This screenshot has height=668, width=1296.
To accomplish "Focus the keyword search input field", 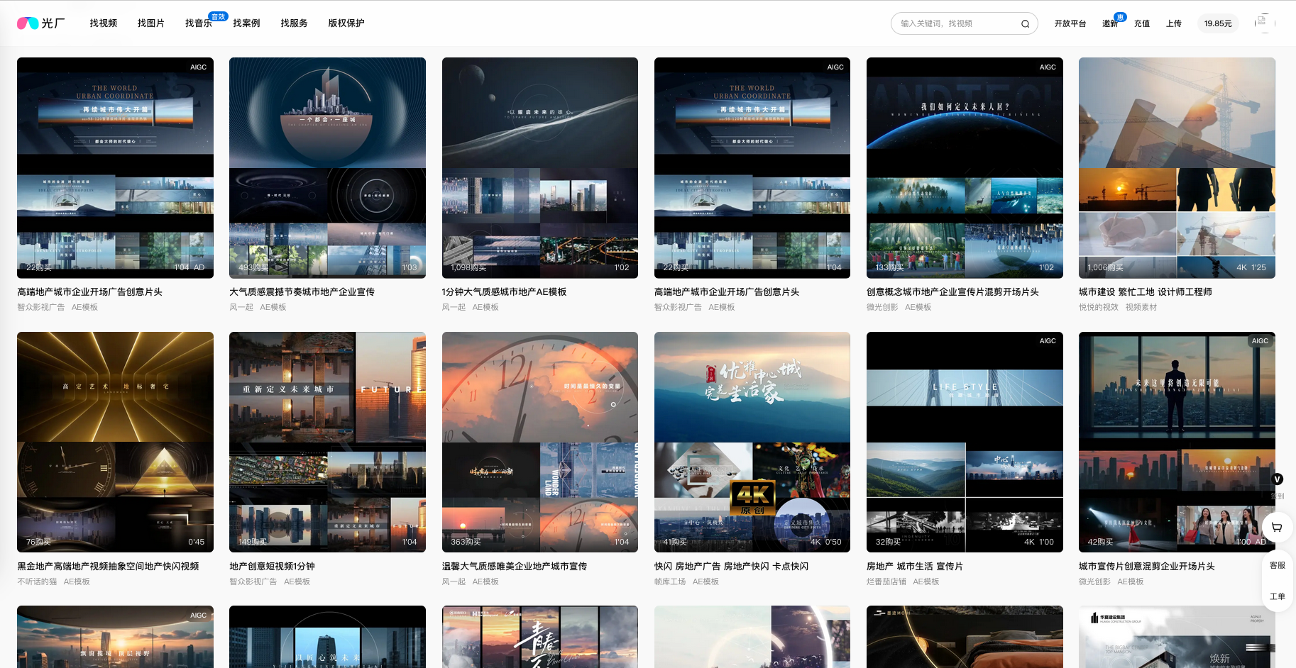I will click(x=957, y=23).
